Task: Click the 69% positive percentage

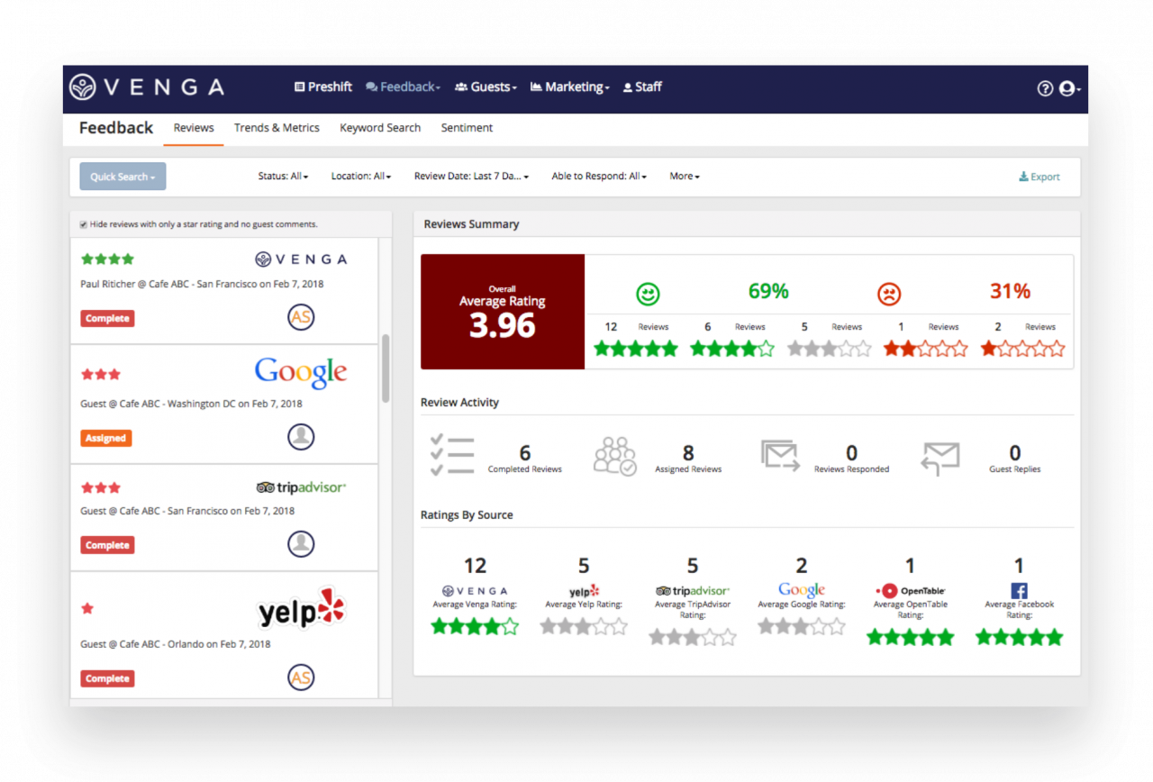Action: coord(768,291)
